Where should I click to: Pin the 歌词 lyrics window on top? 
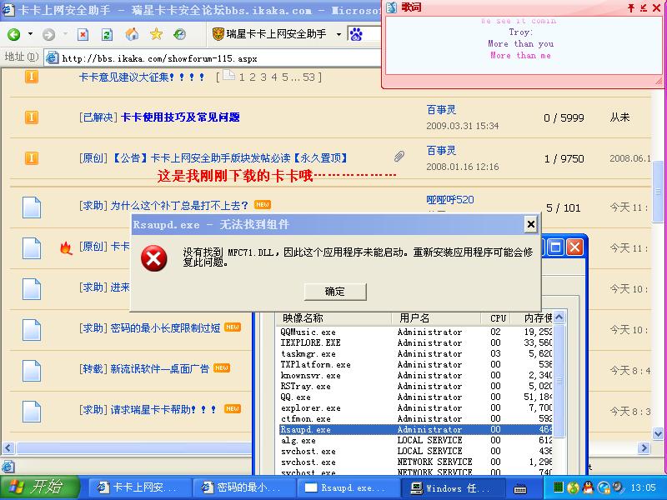631,7
